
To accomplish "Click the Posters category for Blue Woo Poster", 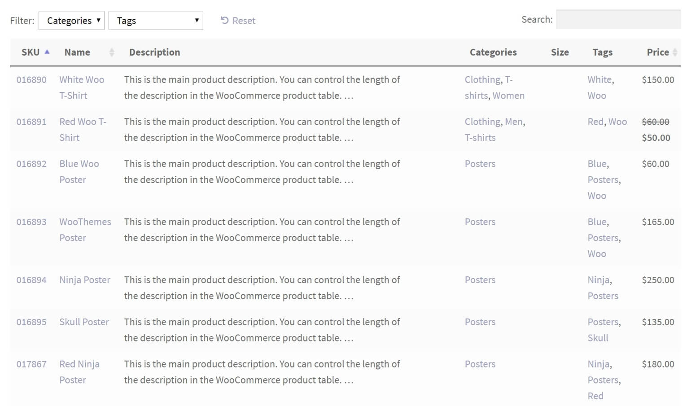I will (x=480, y=164).
